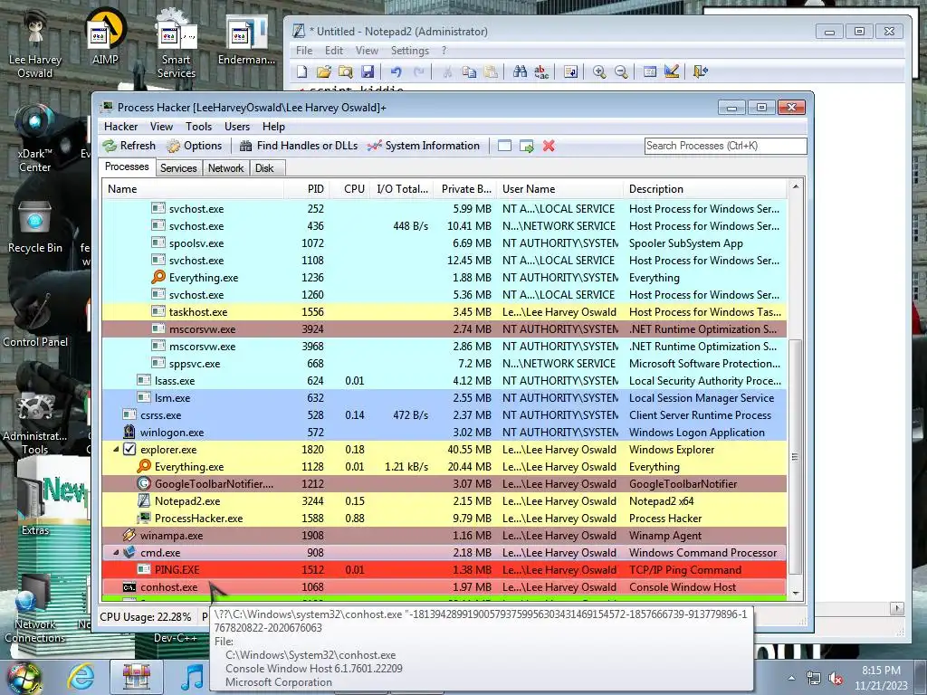
Task: Sort by the PID column header
Action: tap(308, 189)
